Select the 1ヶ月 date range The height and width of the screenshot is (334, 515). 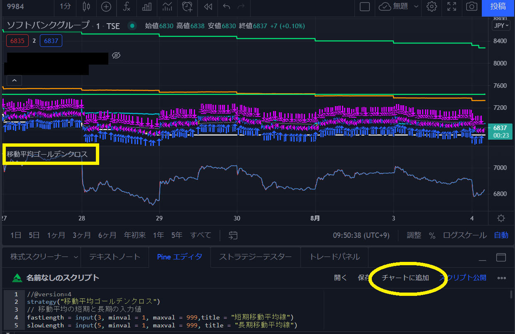pos(56,235)
